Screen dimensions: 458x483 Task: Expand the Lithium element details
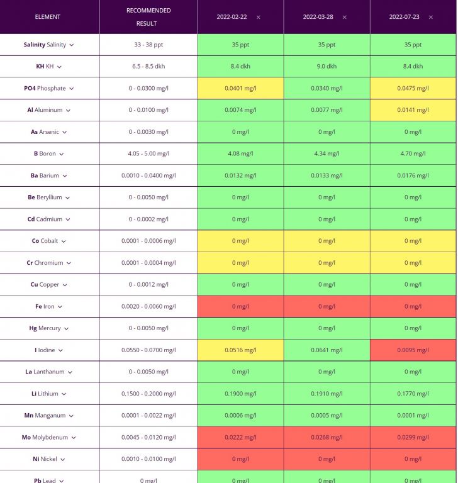click(64, 394)
